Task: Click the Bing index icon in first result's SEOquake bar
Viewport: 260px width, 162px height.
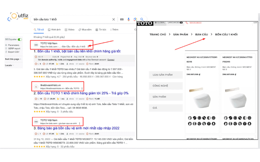Action: coord(57,64)
